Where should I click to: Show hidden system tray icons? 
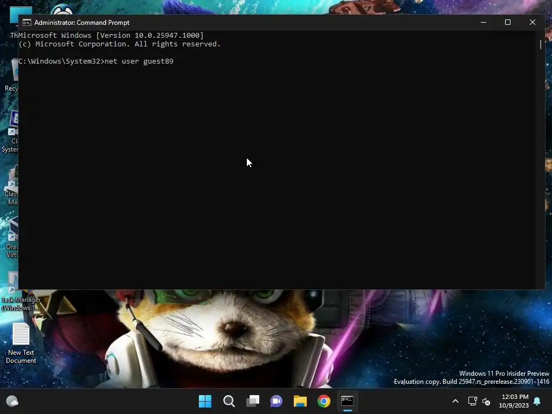coord(455,401)
